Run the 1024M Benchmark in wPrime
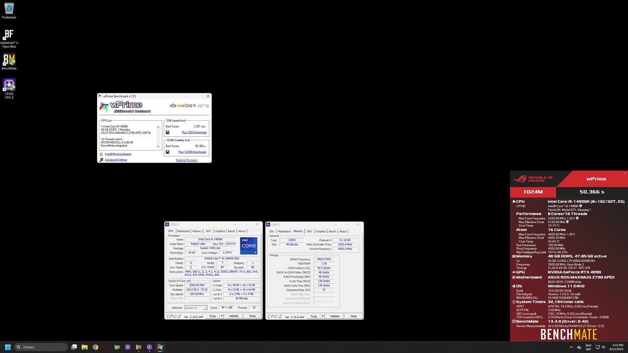The image size is (628, 353). [x=192, y=152]
